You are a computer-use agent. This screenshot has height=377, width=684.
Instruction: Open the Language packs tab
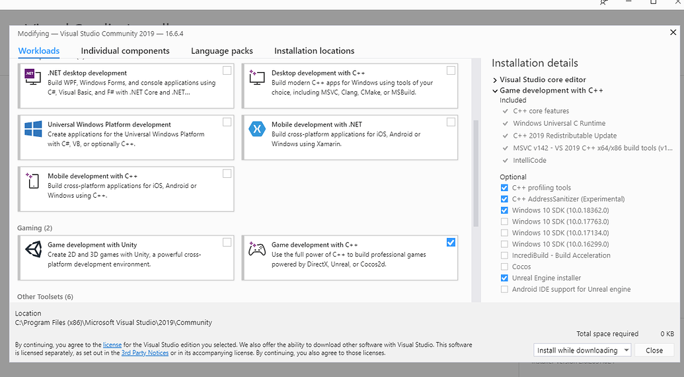(x=221, y=51)
